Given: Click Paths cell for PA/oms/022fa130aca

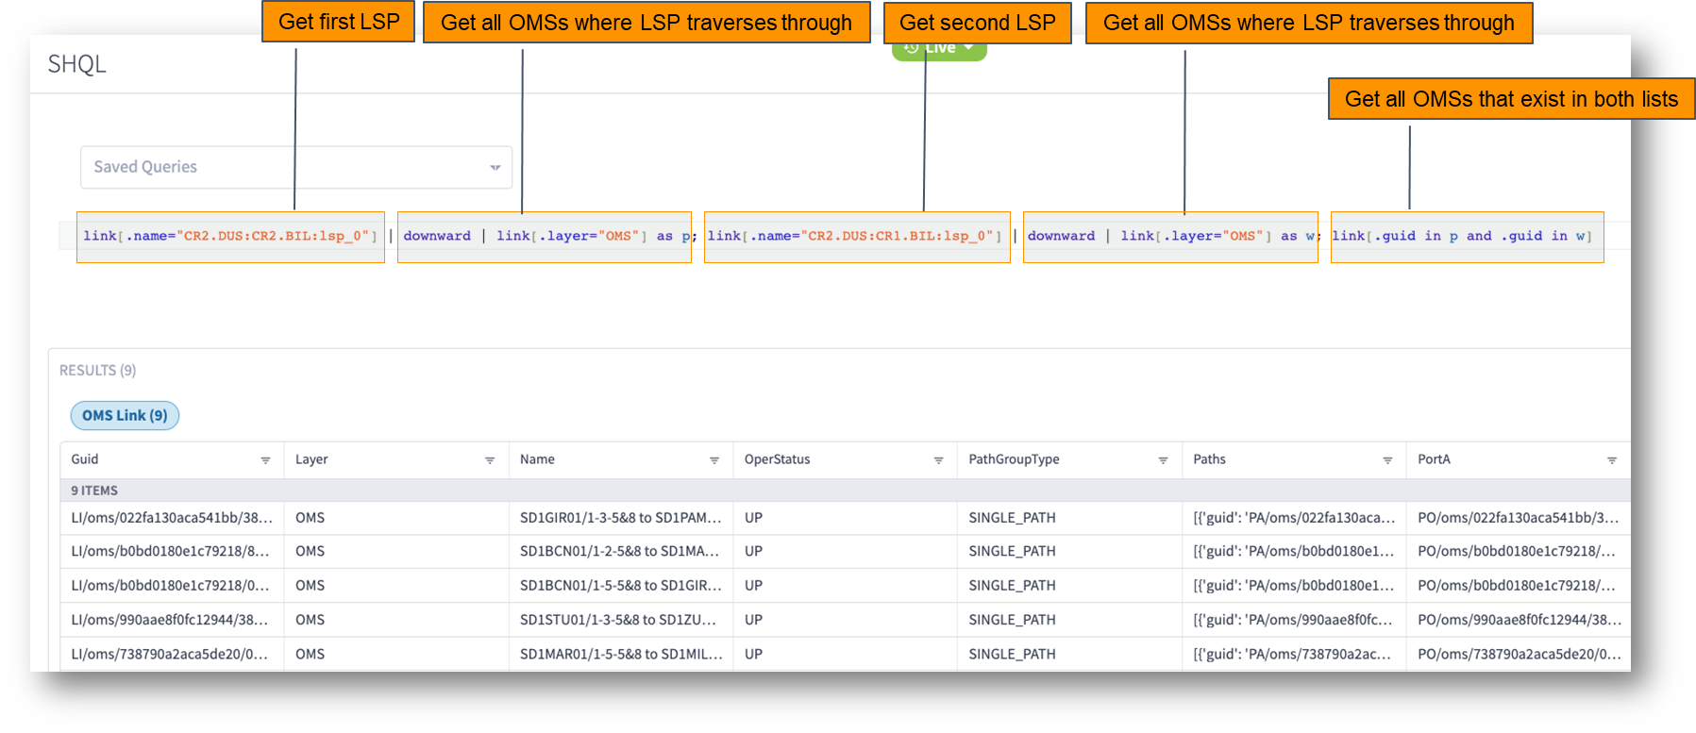Looking at the screenshot, I should [x=1294, y=518].
